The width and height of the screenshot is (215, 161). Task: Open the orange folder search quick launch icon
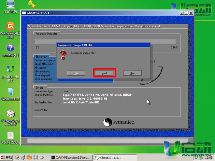[29, 158]
